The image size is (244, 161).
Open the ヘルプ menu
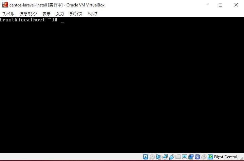(x=92, y=14)
